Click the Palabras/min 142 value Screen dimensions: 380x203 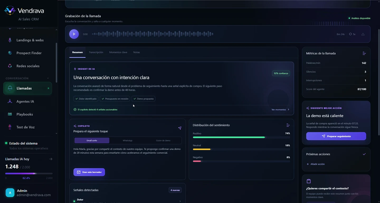pyautogui.click(x=364, y=63)
